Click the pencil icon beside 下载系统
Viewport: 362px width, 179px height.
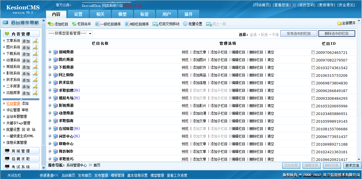click(35, 54)
